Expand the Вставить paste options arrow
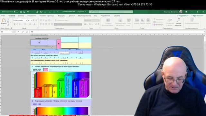206x116 pixels. (4, 25)
